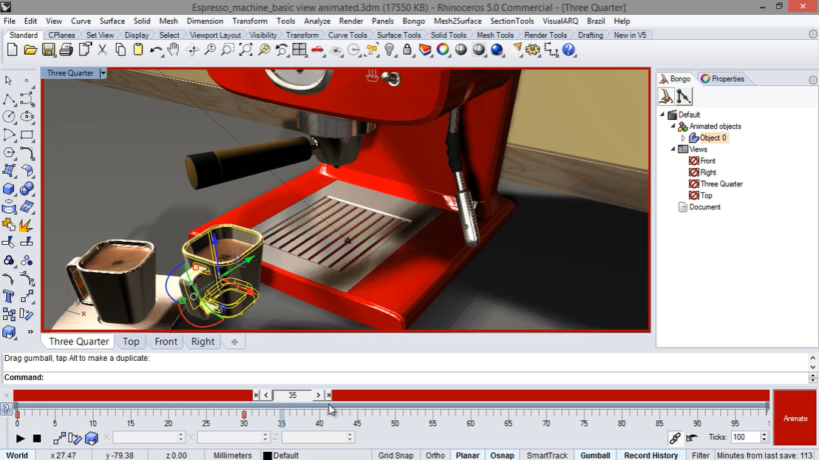
Task: Toggle Grid Snap in status bar
Action: pos(396,456)
